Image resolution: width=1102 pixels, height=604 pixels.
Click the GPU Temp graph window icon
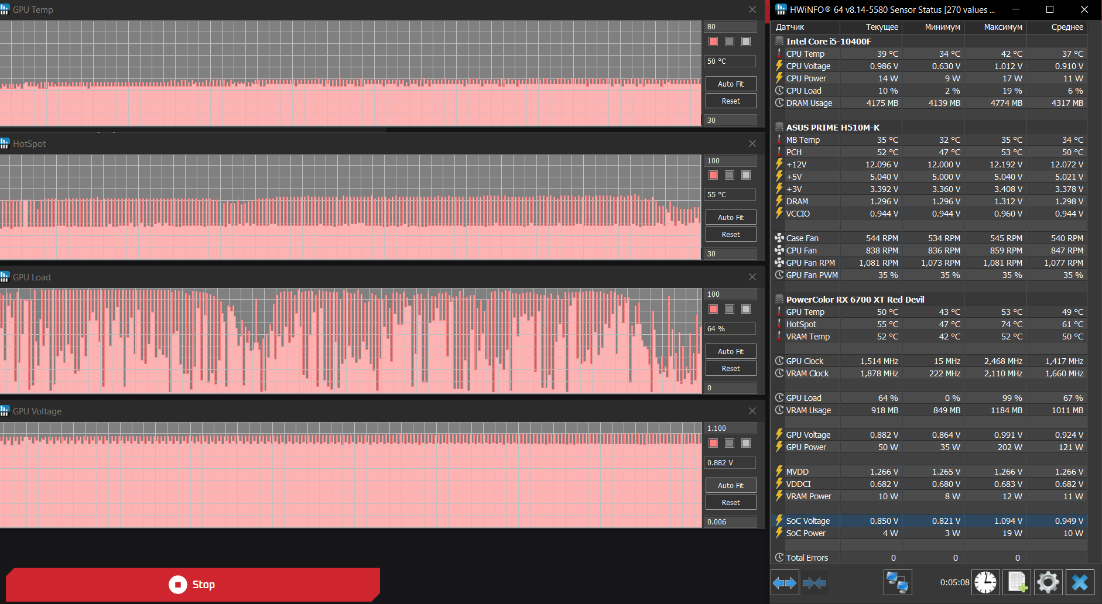point(5,9)
